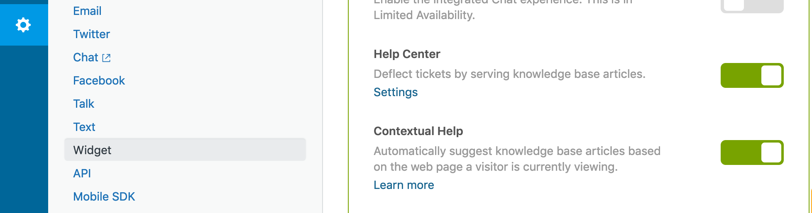
Task: Open Help Center Settings link
Action: pyautogui.click(x=396, y=92)
